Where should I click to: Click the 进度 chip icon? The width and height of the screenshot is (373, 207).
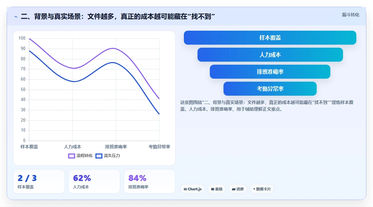[233, 189]
